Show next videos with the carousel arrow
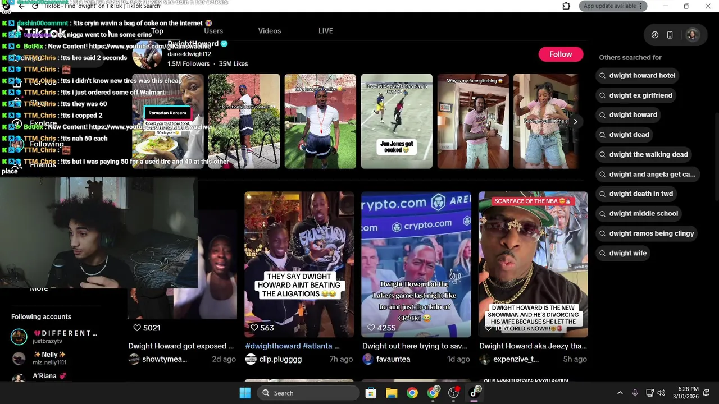 tap(575, 121)
